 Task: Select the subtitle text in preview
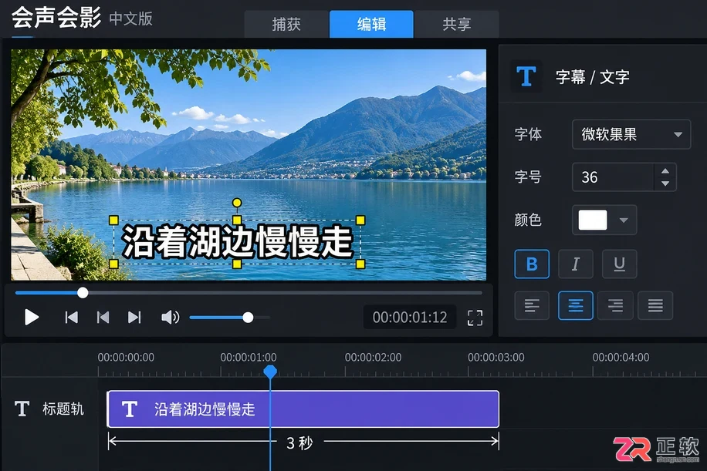click(237, 242)
